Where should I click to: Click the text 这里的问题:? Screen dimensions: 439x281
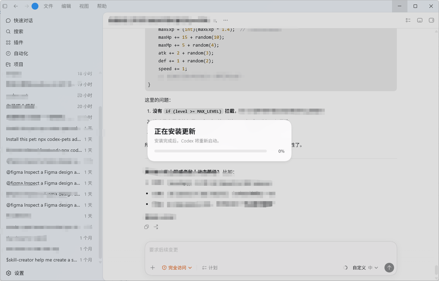tap(157, 100)
